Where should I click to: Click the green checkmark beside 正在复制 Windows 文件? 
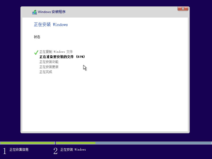point(36,52)
